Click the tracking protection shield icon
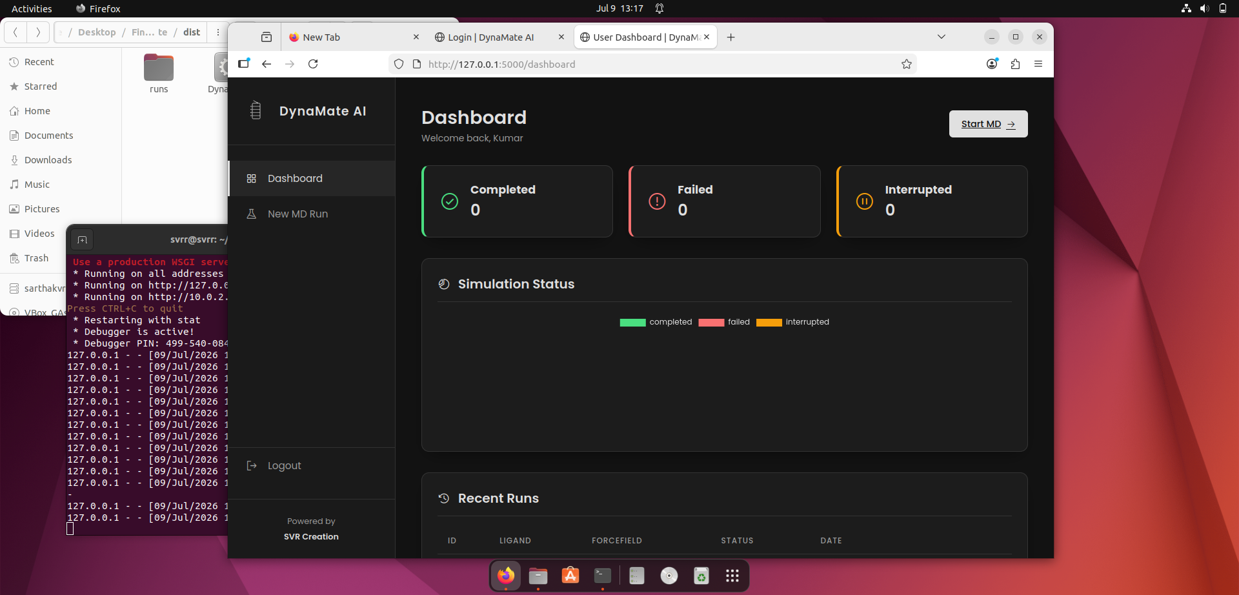The width and height of the screenshot is (1239, 595). point(399,64)
